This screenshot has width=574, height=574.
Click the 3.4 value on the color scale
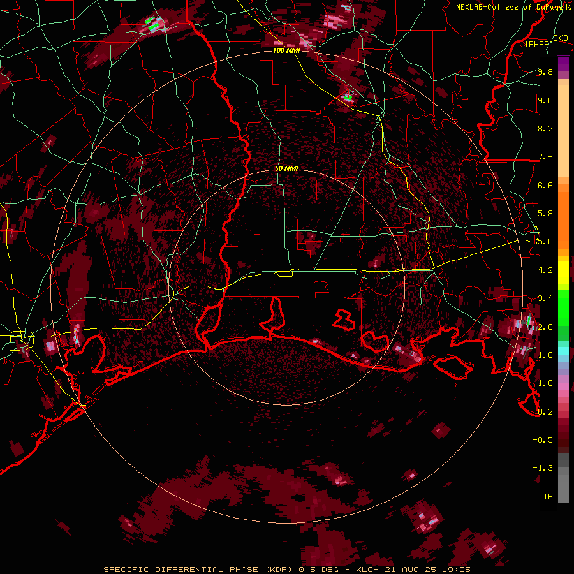pos(545,298)
